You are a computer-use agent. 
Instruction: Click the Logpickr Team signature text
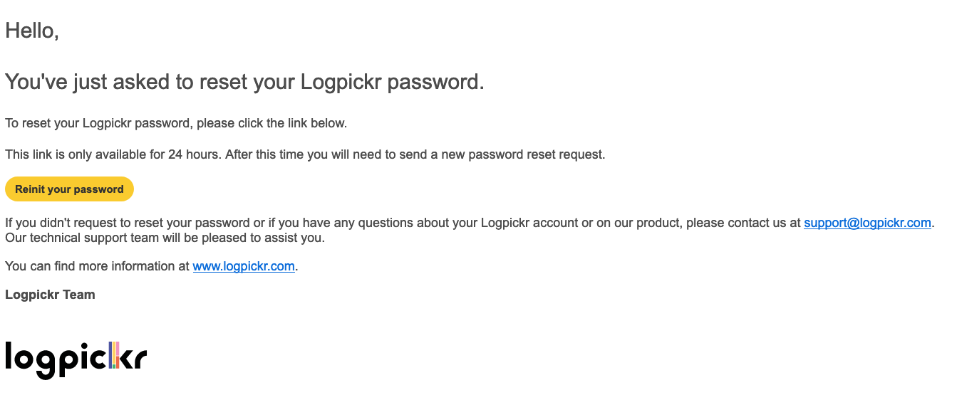click(50, 295)
